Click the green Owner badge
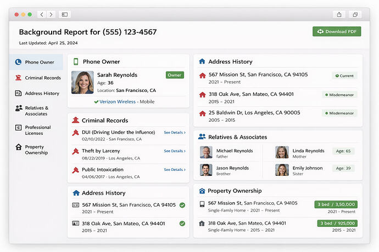This screenshot has height=252, width=379. pyautogui.click(x=175, y=75)
